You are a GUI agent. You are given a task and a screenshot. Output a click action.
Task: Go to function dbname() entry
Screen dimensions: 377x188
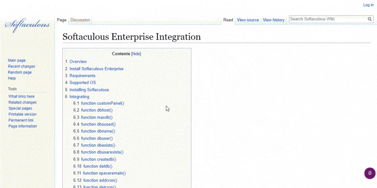(x=98, y=131)
